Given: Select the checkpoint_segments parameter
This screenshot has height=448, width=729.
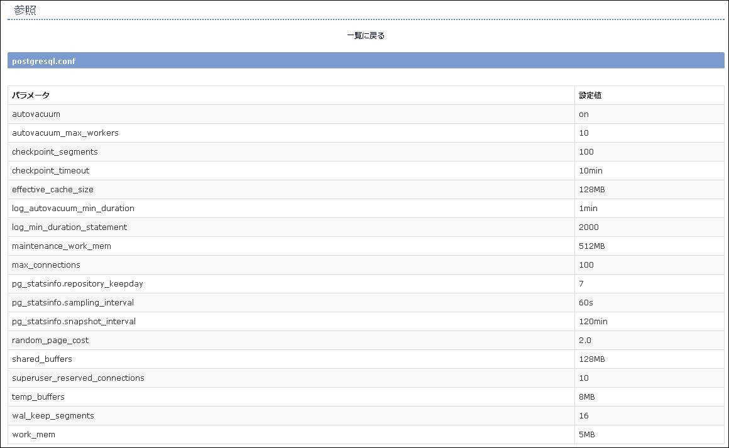Looking at the screenshot, I should 55,152.
